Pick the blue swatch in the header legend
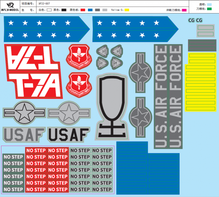 tap(90, 10)
